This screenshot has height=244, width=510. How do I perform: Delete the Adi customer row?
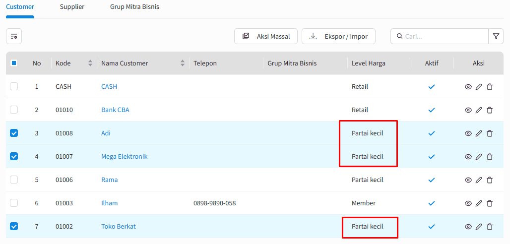(490, 133)
